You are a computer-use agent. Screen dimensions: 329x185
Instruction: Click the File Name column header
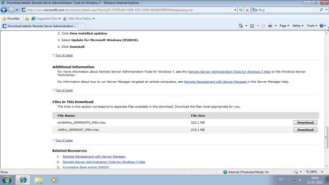[66, 116]
